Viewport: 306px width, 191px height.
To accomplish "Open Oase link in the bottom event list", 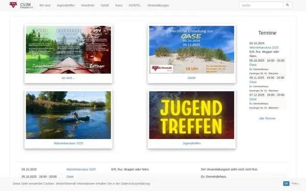I will click(x=70, y=177).
